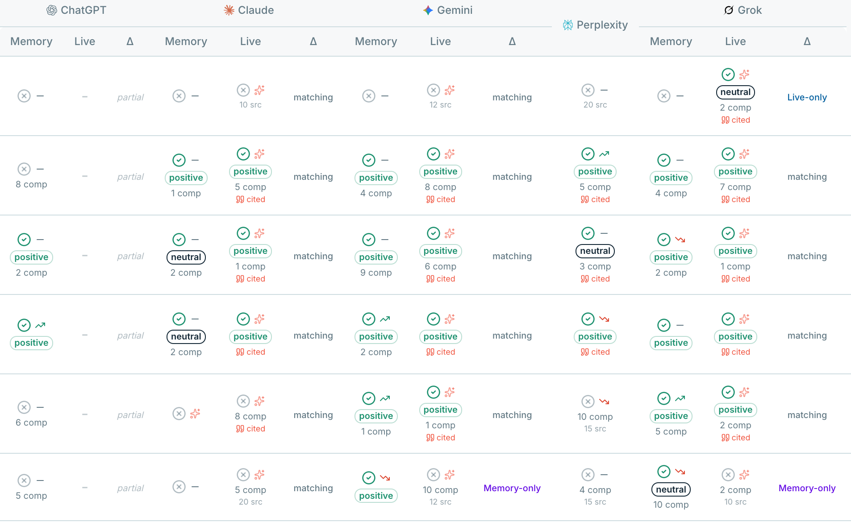
Task: Click trend-up icon above Grok Memory positive 5 comp
Action: pos(680,398)
